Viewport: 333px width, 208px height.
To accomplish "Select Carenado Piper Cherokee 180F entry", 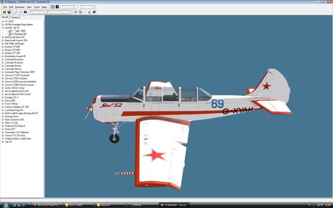I will click(x=20, y=72).
